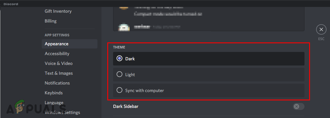Select the Light theme radio button

(119, 74)
